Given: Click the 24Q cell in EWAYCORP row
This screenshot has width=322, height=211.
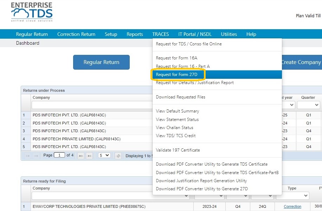Looking at the screenshot, I should [262, 206].
